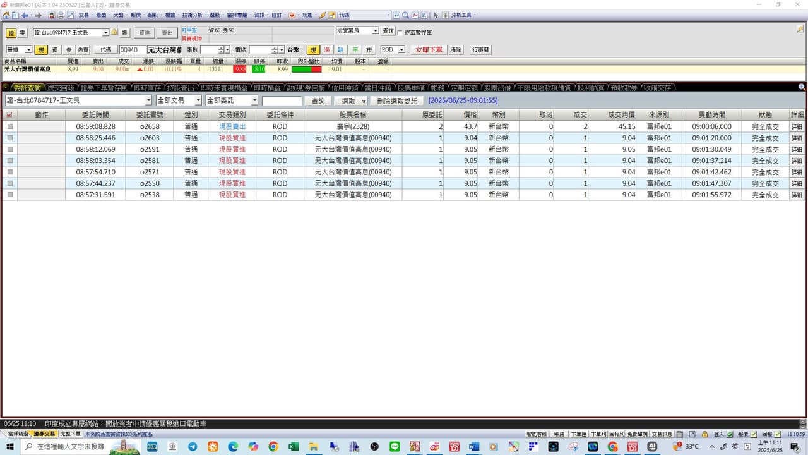This screenshot has width=808, height=455.
Task: Click the magnifier search icon beside code box
Action: [x=405, y=15]
